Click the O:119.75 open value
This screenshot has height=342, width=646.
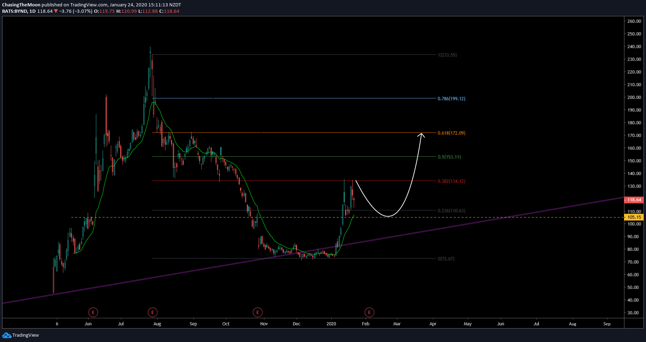coord(104,11)
